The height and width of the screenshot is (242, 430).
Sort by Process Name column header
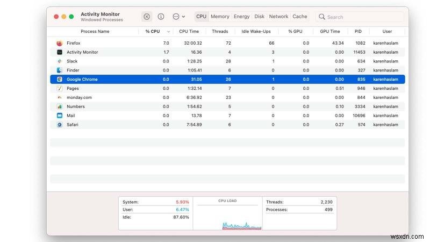tap(95, 31)
